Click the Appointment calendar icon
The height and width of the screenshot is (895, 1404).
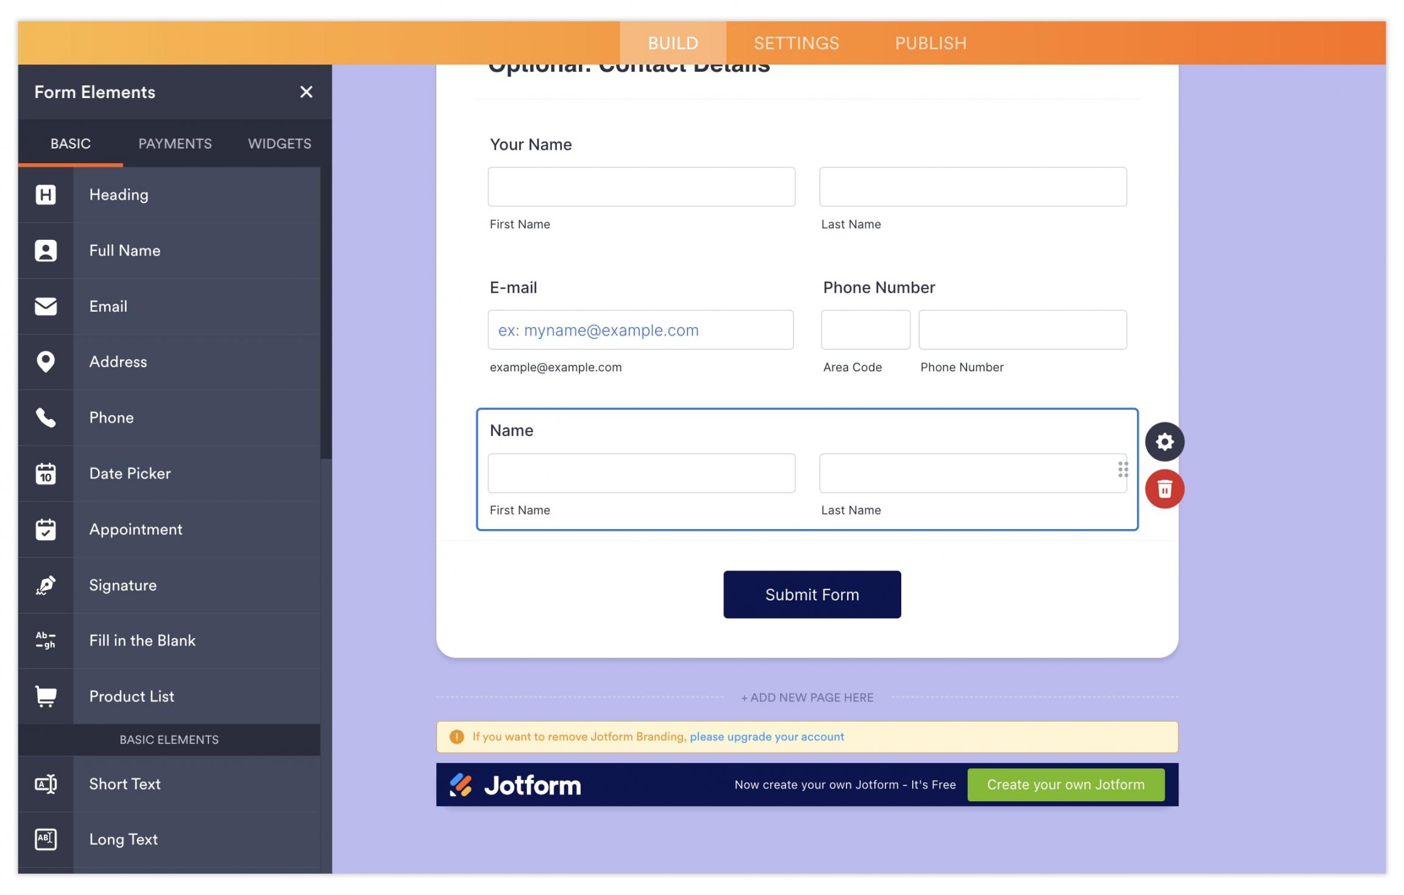(46, 529)
